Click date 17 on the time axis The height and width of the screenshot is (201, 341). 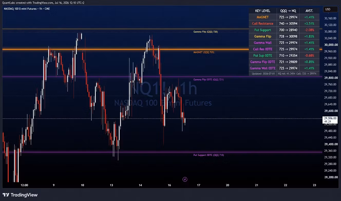pyautogui.click(x=198, y=185)
